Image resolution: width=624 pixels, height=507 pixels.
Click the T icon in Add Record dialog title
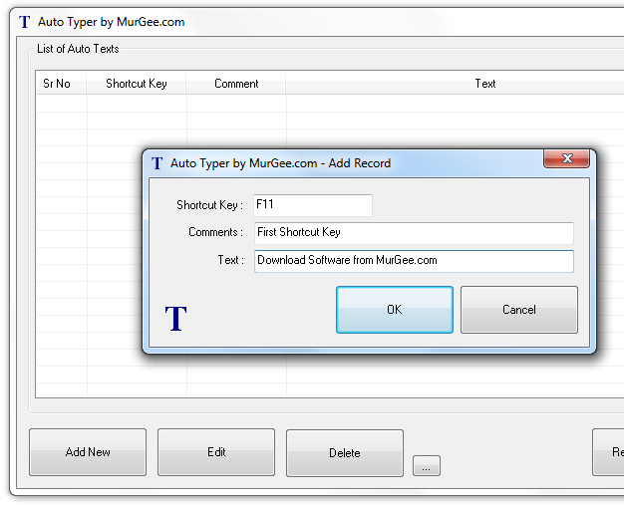tap(156, 163)
